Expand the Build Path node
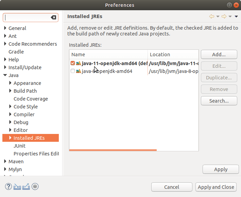This screenshot has width=241, height=197. coord(10,91)
